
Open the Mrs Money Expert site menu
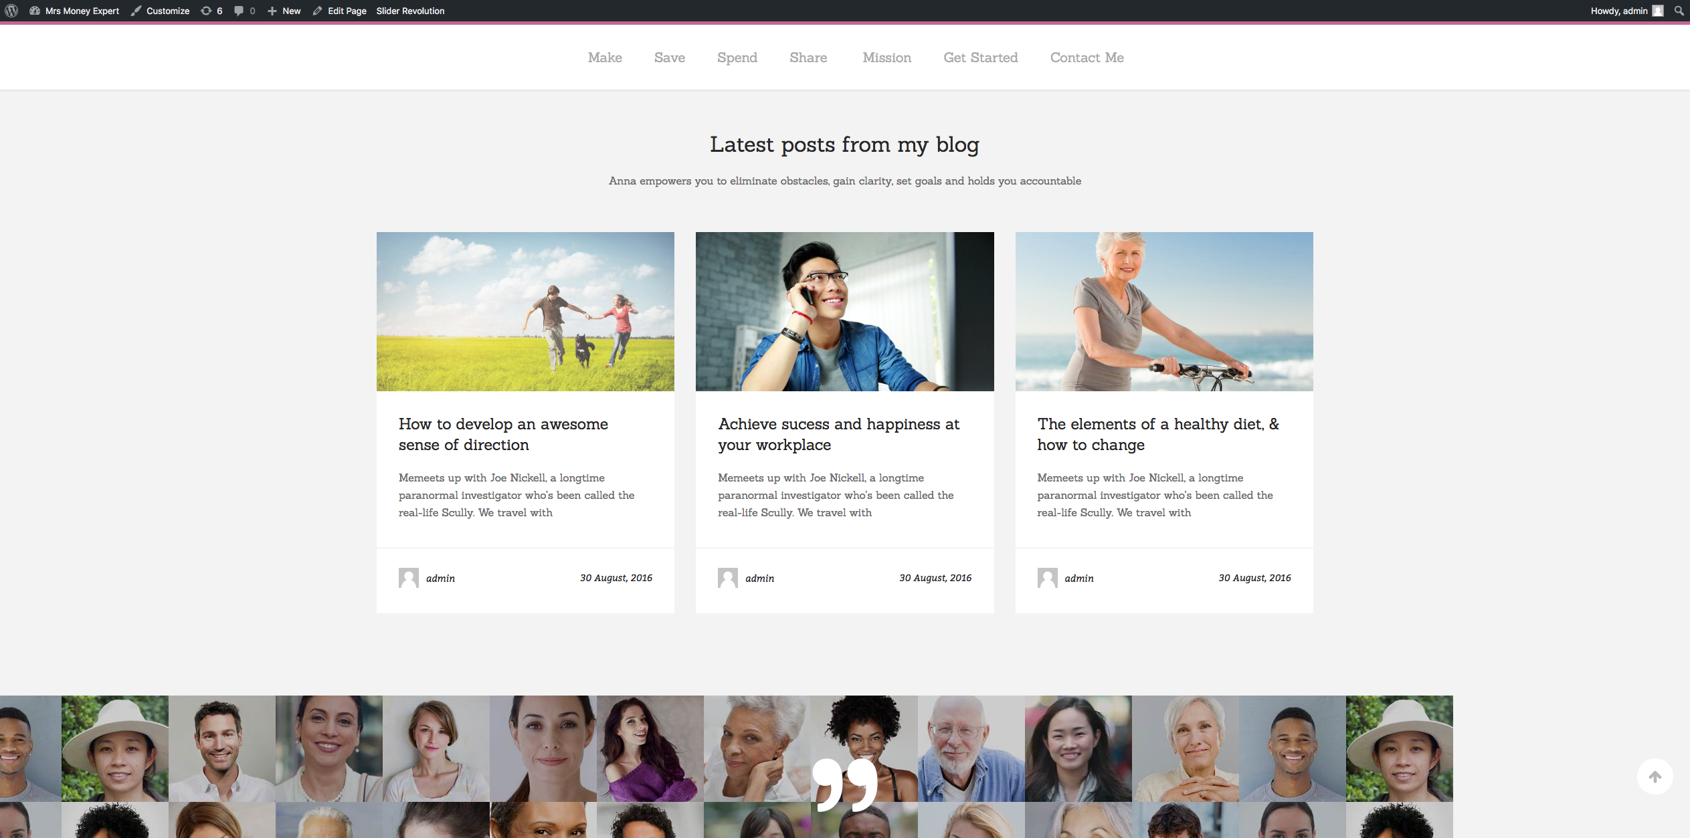click(x=74, y=11)
